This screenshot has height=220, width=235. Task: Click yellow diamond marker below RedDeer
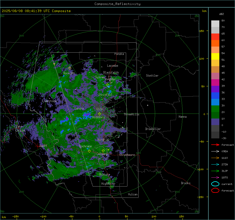tap(107, 85)
